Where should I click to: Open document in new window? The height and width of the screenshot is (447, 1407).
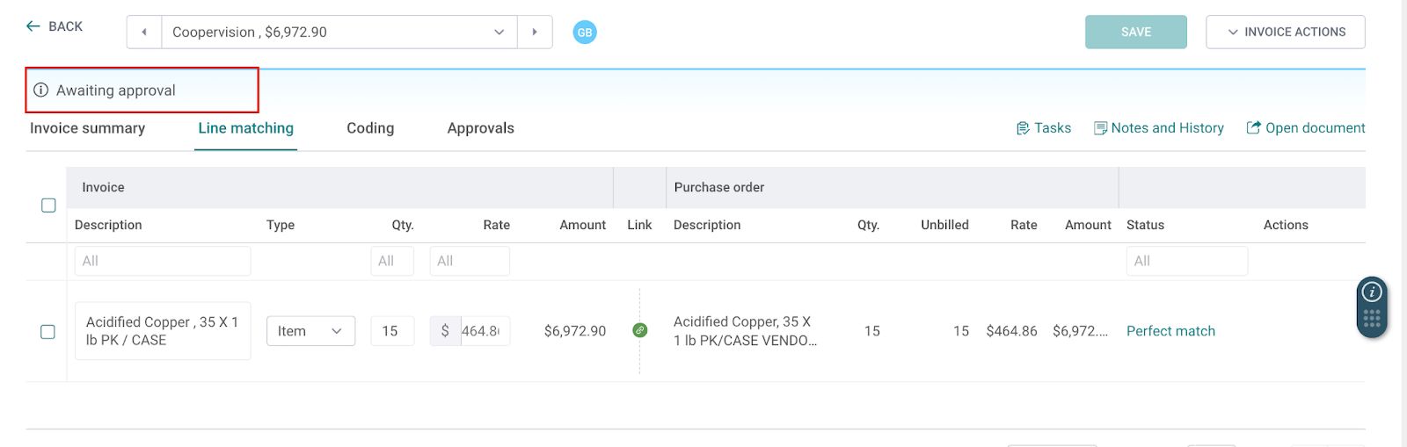coord(1306,128)
